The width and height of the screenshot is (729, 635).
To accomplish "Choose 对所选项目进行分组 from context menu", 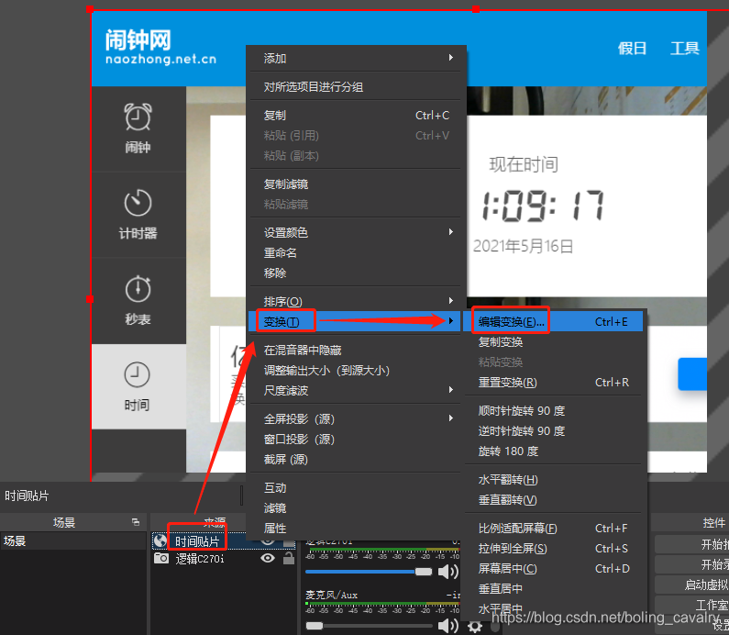I will (356, 86).
